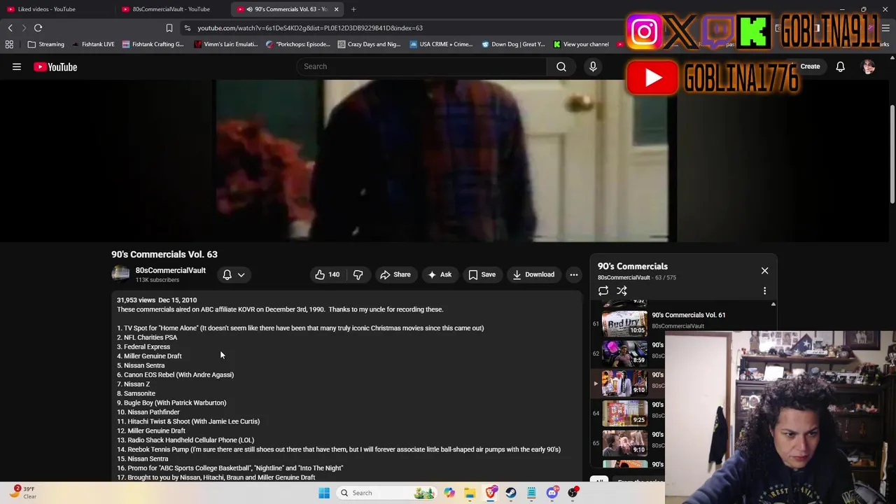Open weather widget showing 39°F
896x504 pixels.
(22, 492)
